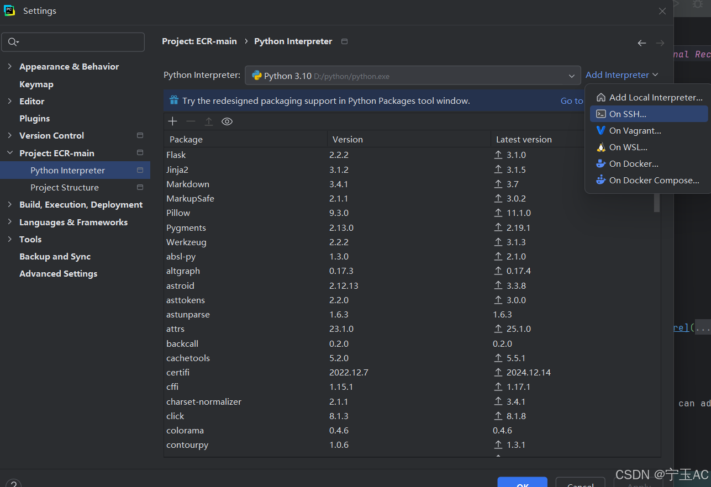Image resolution: width=711 pixels, height=487 pixels.
Task: Click inside the settings search field
Action: (73, 42)
